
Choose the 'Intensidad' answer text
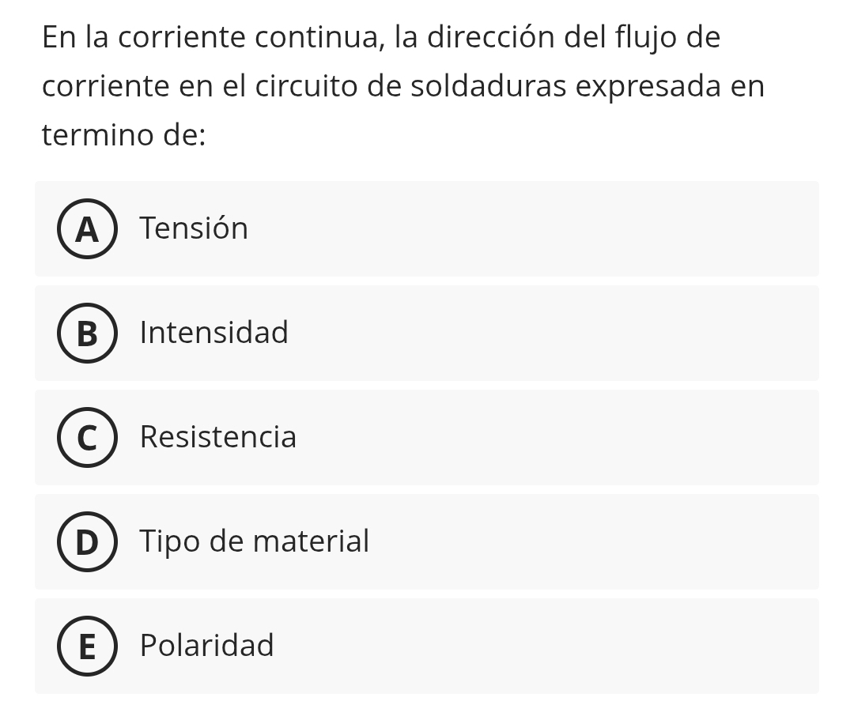(214, 334)
